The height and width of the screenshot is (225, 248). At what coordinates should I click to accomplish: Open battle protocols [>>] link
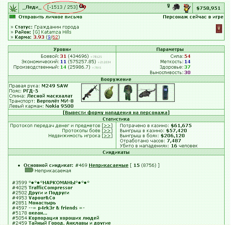tap(107, 131)
